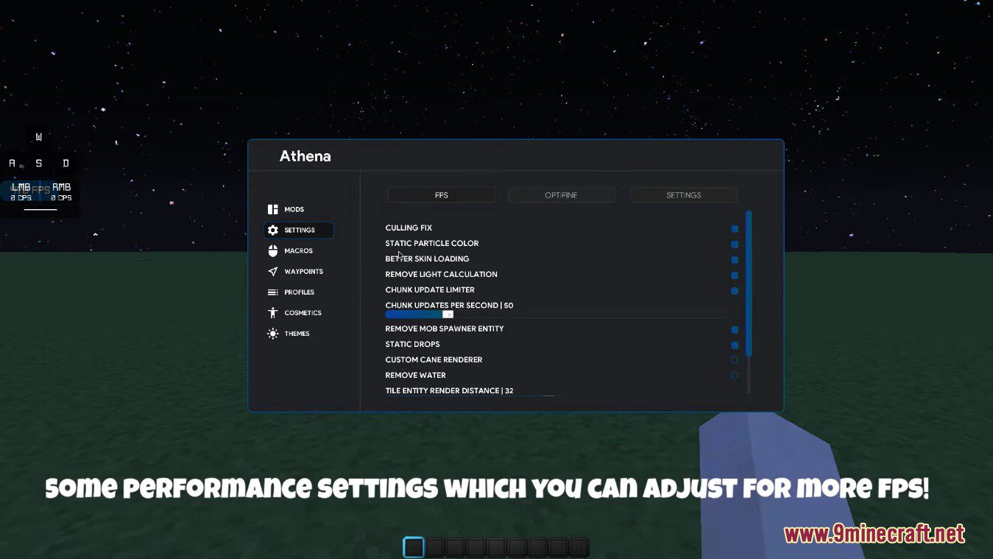The width and height of the screenshot is (993, 559).
Task: Toggle Culling Fix off
Action: tap(735, 229)
